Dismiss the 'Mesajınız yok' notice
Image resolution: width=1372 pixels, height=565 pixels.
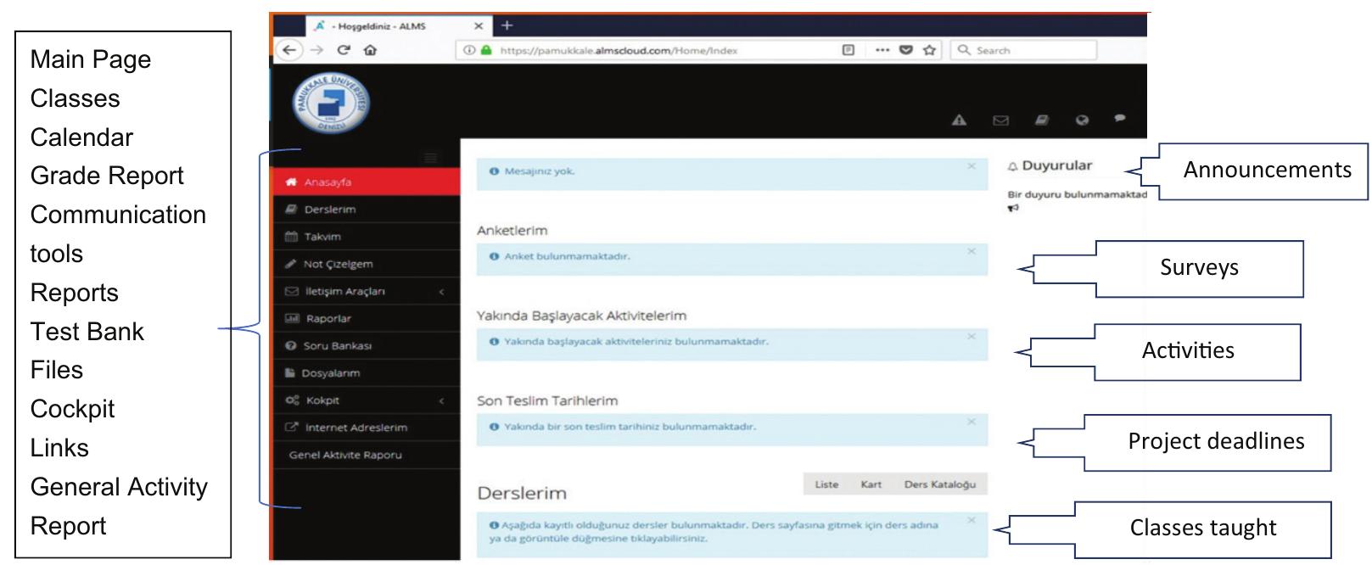coord(972,166)
